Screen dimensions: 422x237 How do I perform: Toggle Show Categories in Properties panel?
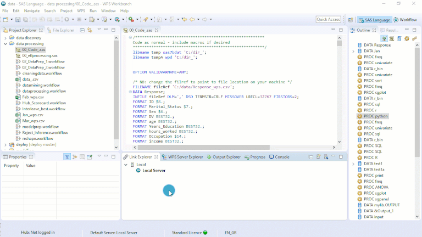[67, 157]
